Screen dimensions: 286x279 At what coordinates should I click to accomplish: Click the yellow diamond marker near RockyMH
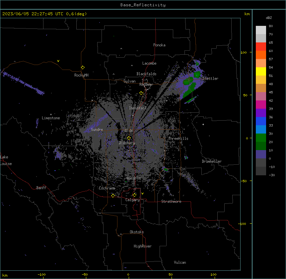click(x=83, y=68)
